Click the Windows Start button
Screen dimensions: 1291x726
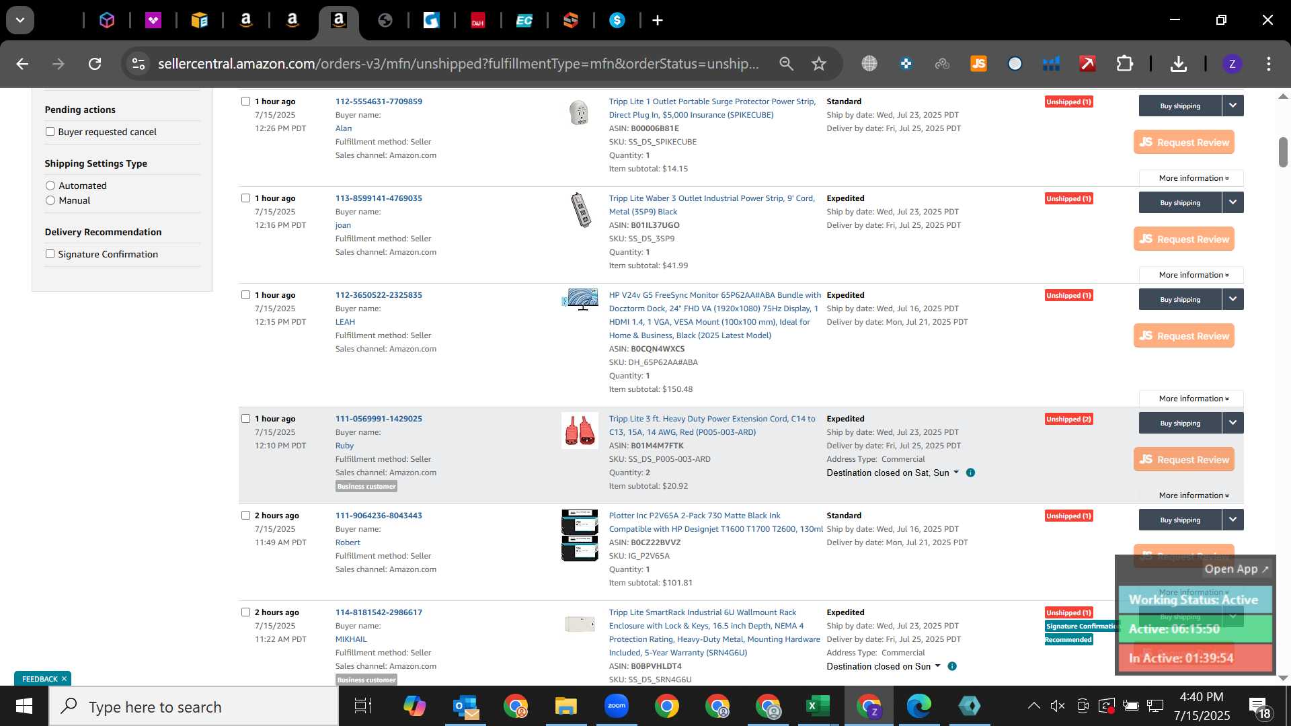click(24, 707)
